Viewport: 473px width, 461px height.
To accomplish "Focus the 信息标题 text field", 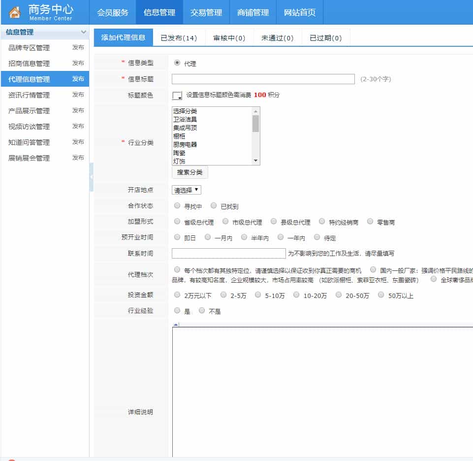I will coord(263,79).
